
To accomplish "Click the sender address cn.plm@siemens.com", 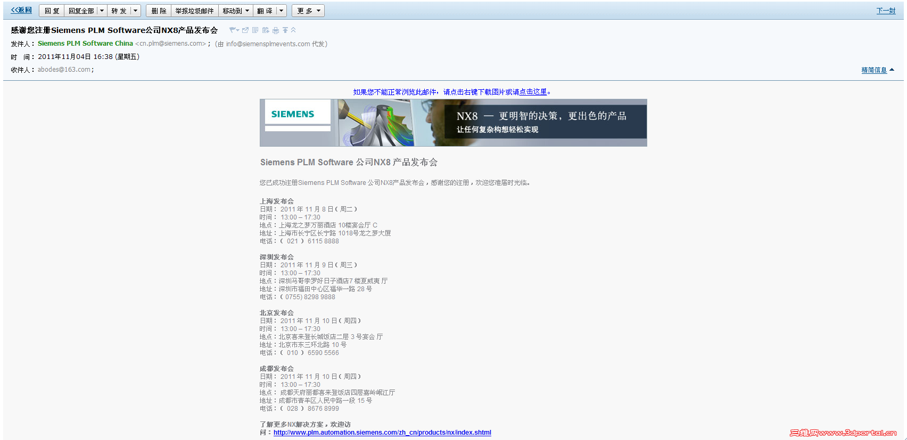I will pos(170,44).
